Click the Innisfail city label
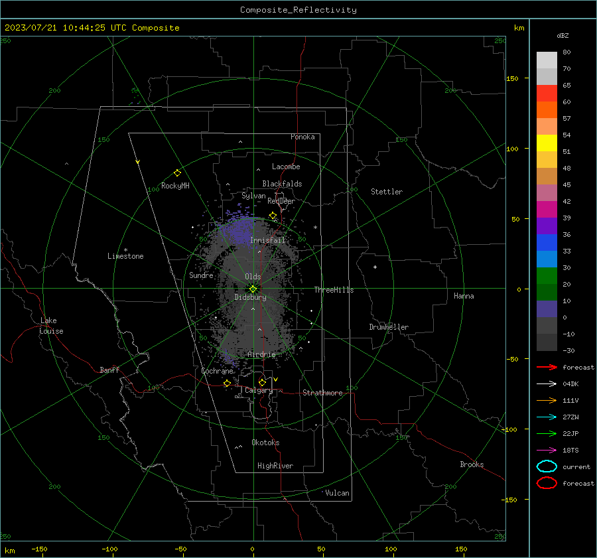This screenshot has width=597, height=558. point(268,240)
